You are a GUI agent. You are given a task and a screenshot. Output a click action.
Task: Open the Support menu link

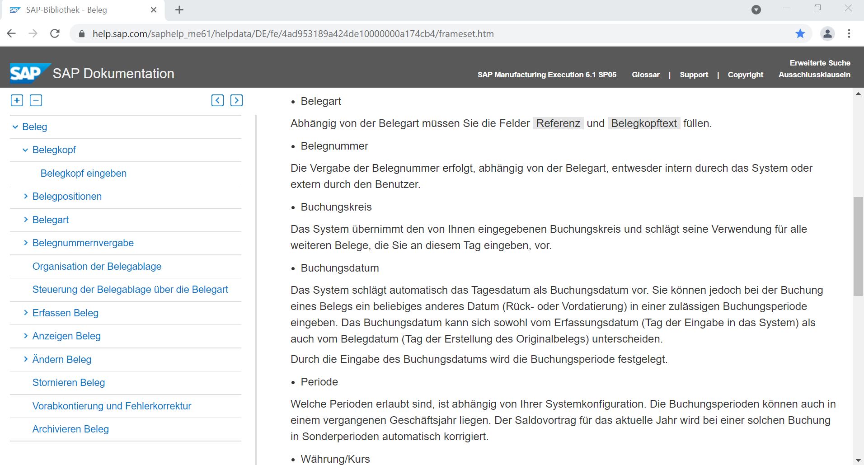[x=694, y=75]
